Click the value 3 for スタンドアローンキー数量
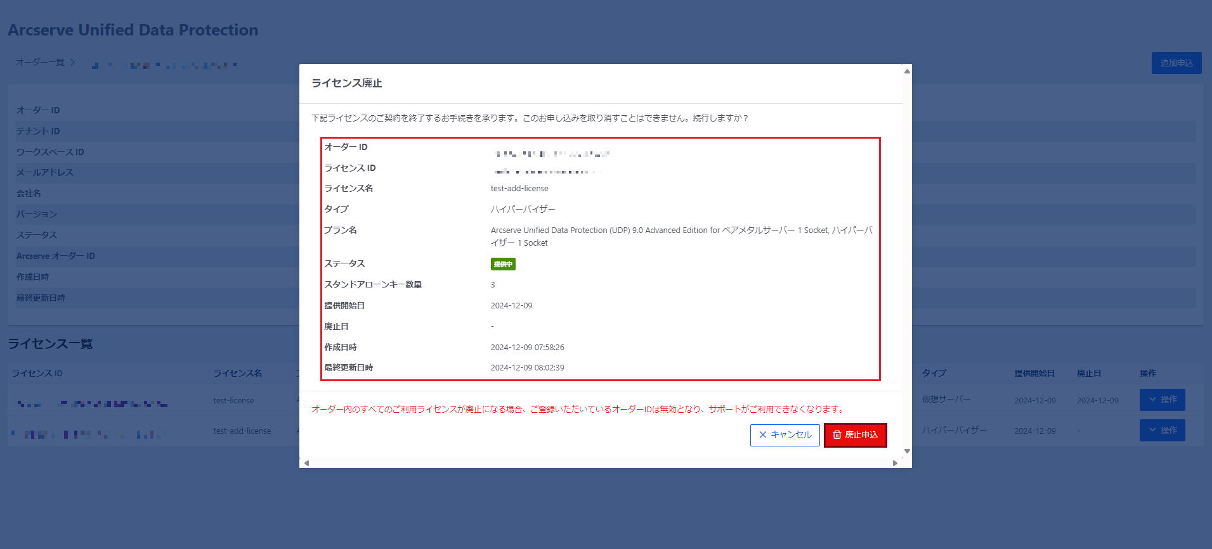1212x549 pixels. pyautogui.click(x=493, y=285)
